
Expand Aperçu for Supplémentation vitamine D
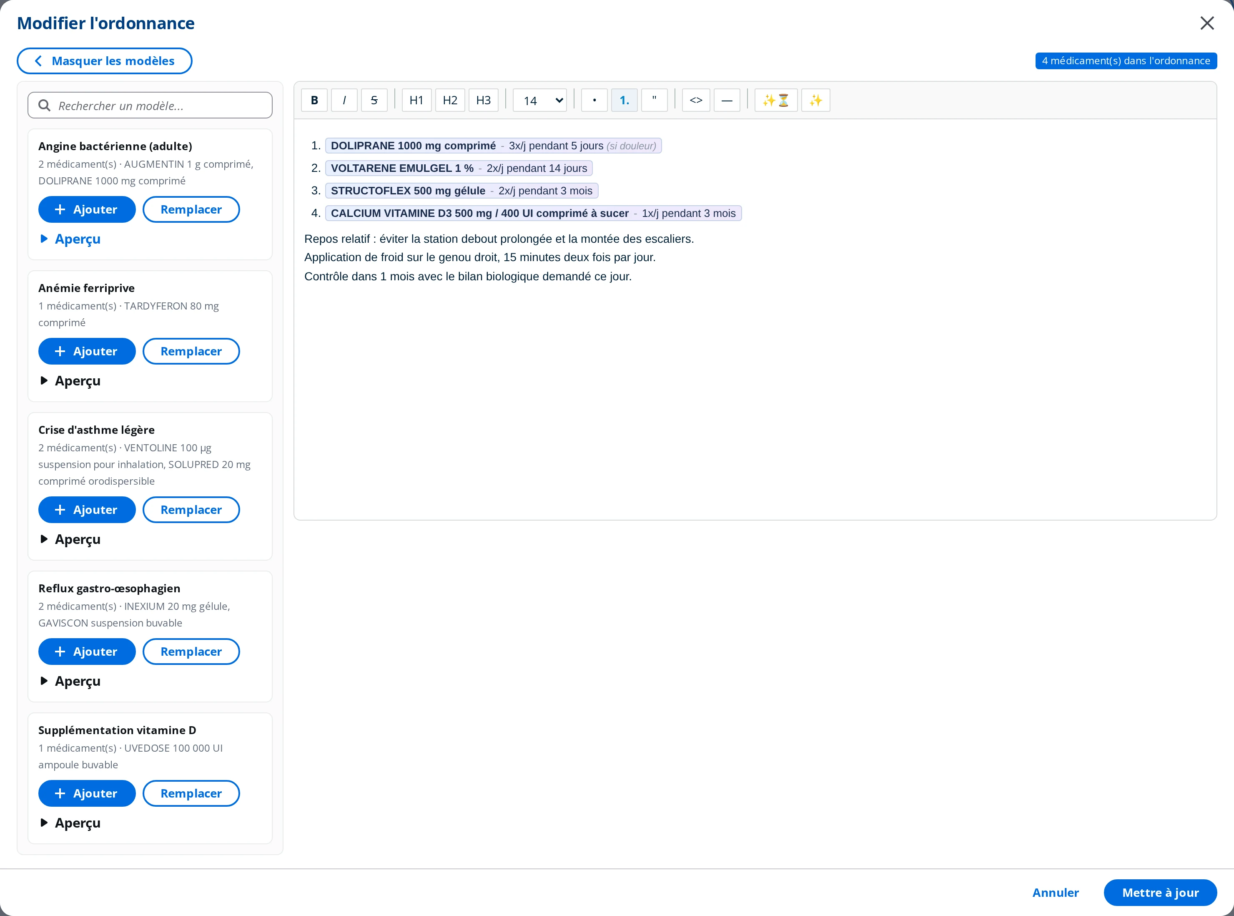click(70, 823)
